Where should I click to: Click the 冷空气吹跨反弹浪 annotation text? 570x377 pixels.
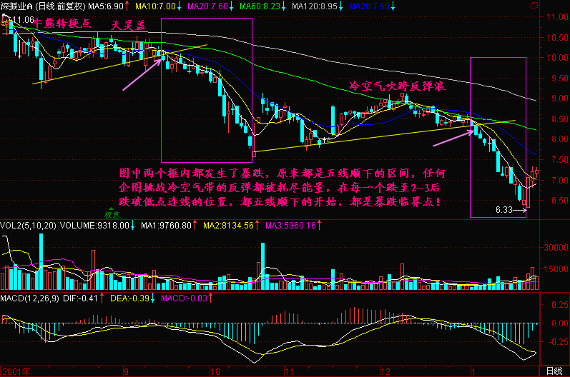click(397, 86)
